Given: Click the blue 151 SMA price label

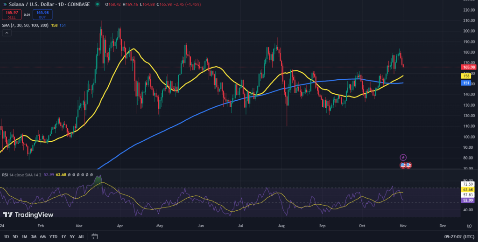Looking at the screenshot, I should [x=466, y=83].
